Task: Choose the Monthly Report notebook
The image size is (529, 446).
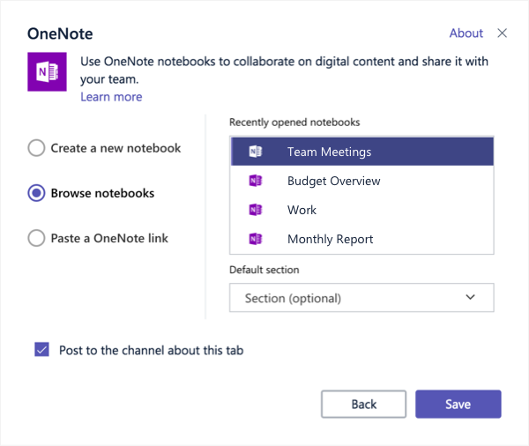Action: coord(362,239)
